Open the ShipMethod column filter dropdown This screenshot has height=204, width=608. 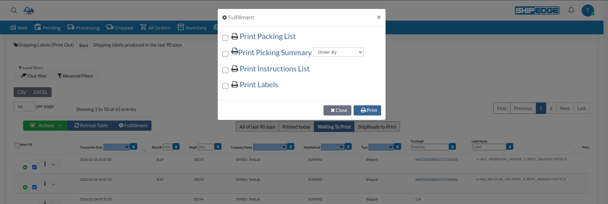point(332,147)
